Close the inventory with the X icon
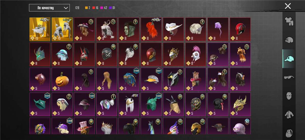Viewport: 305px width, 140px height. 288,6
